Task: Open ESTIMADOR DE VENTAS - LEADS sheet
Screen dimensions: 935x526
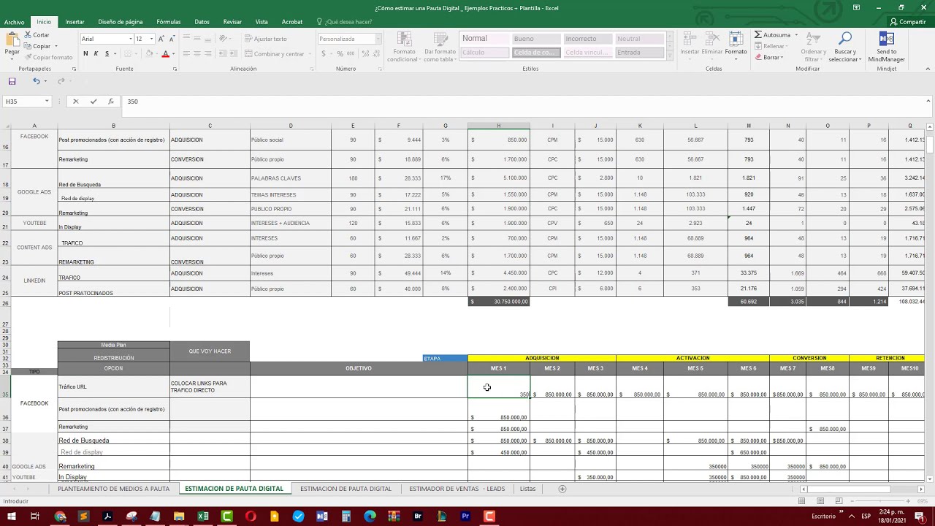Action: click(x=457, y=489)
